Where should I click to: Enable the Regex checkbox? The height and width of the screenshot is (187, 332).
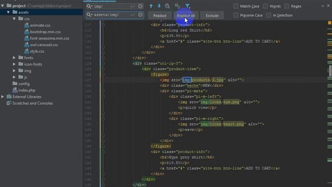tap(286, 6)
